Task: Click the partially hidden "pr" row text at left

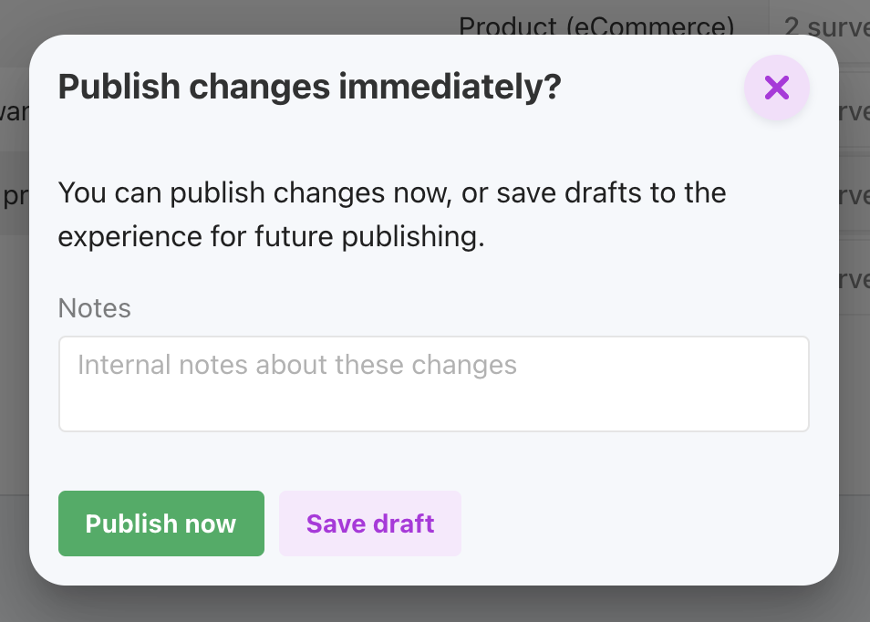Action: 14,196
